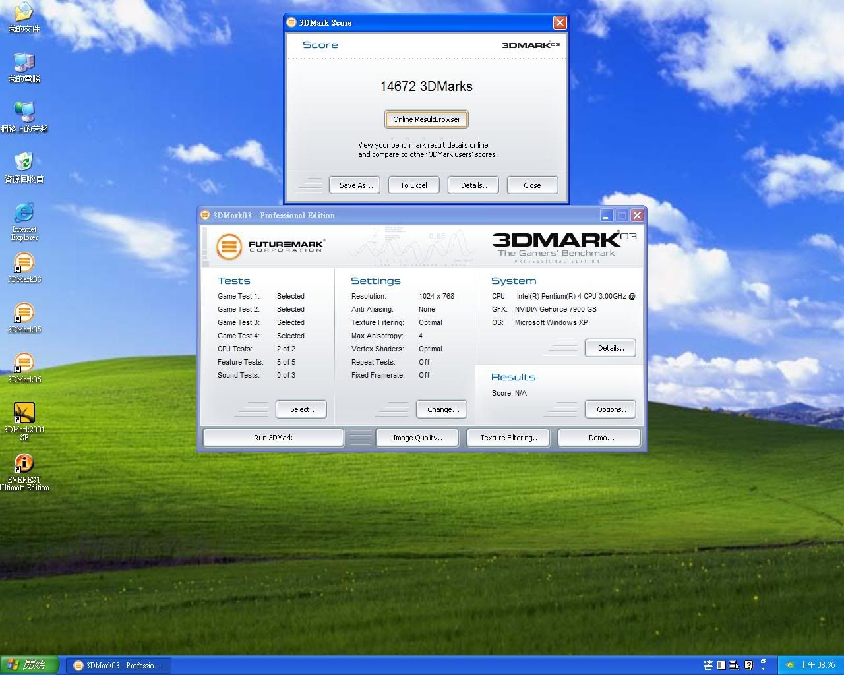Click the Online ResultBrowser button
The height and width of the screenshot is (675, 844).
point(427,119)
